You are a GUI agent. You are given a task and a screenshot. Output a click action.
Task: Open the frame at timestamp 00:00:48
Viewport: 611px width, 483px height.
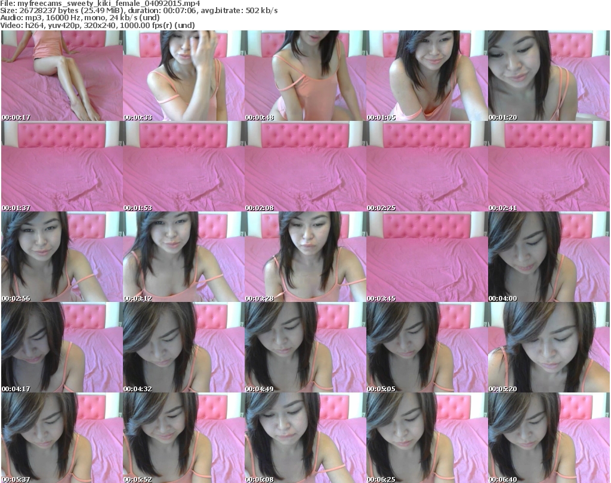(305, 76)
